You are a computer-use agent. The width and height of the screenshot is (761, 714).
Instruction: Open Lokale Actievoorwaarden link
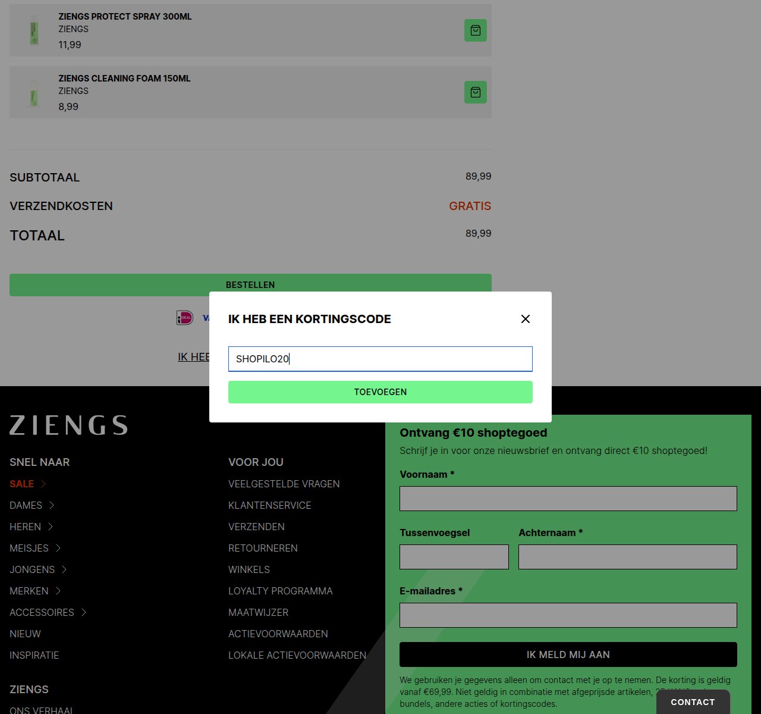pos(297,655)
